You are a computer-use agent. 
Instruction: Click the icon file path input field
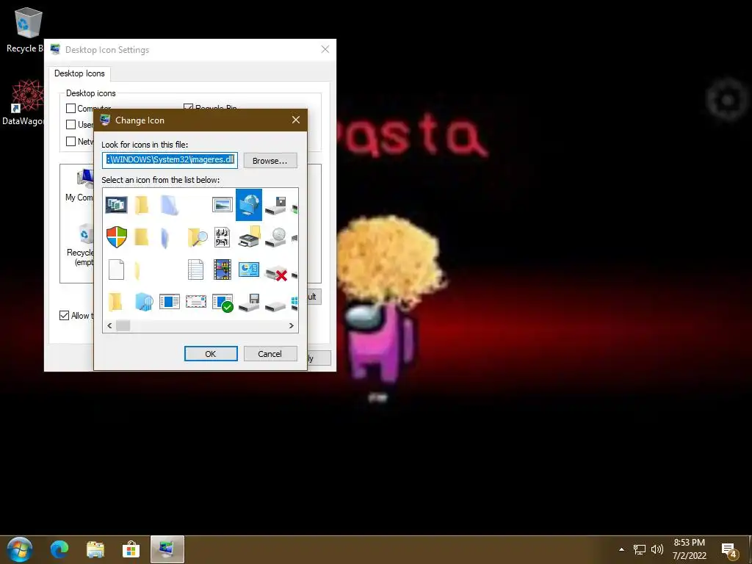[170, 160]
